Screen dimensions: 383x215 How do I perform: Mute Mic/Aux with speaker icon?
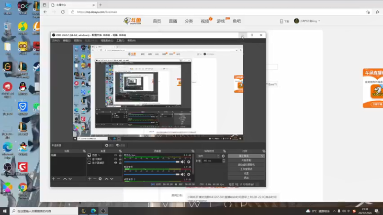coord(183,162)
